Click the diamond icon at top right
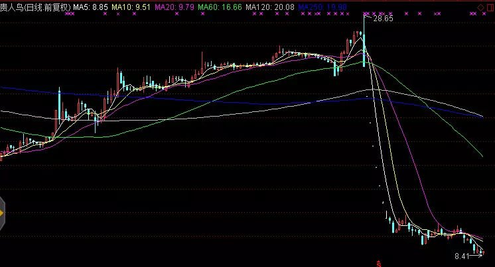 [x=480, y=7]
